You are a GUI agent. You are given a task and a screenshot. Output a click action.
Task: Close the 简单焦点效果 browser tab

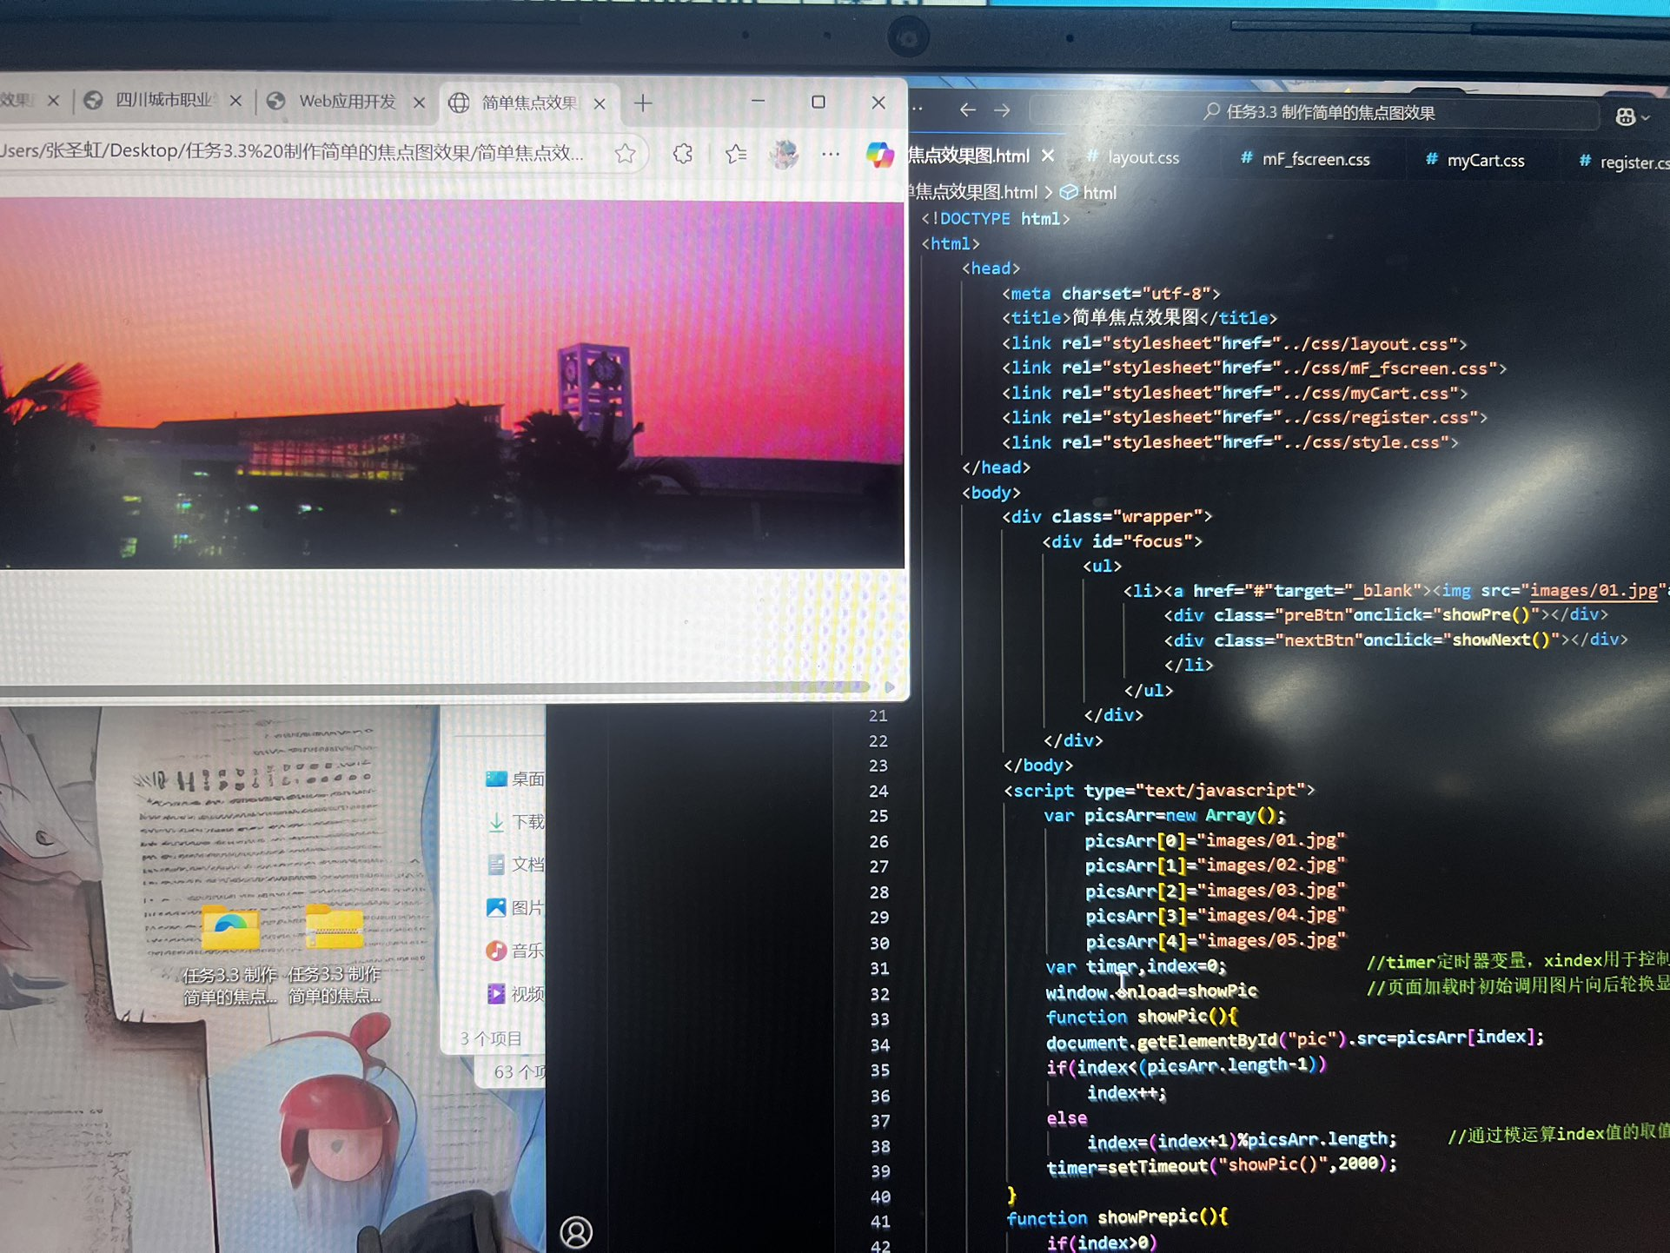(x=600, y=104)
